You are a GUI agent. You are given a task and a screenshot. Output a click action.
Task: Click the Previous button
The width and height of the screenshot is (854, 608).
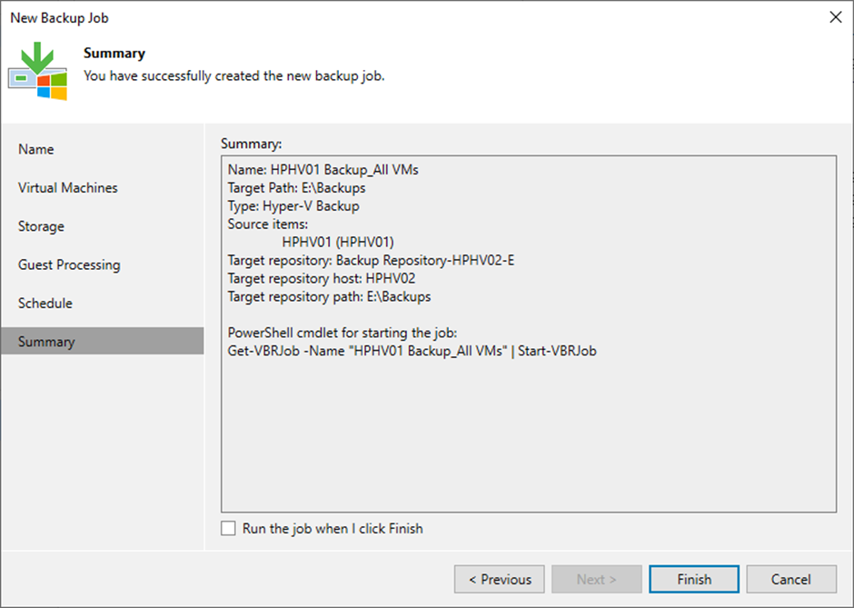(499, 579)
